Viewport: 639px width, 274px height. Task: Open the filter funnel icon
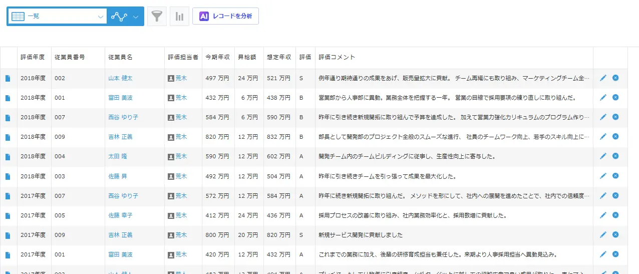(x=157, y=17)
